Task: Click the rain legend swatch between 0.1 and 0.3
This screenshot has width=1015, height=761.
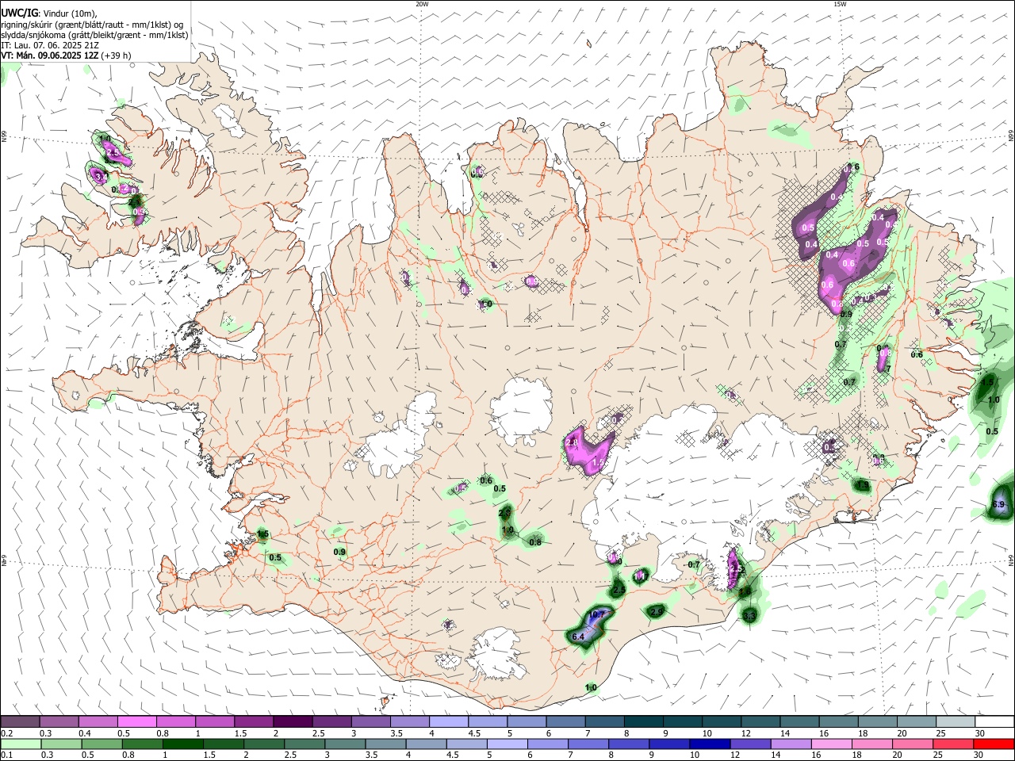Action: [x=22, y=744]
